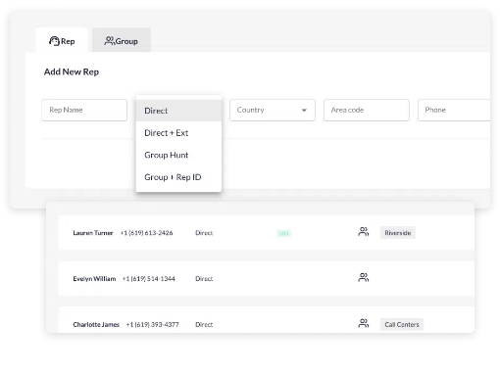Click group icon in Charlotte James row
Screen dimensions: 500x374
(x=364, y=323)
